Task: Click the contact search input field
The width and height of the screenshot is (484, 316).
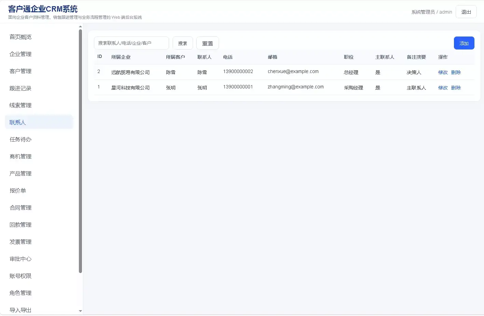Action: point(131,43)
